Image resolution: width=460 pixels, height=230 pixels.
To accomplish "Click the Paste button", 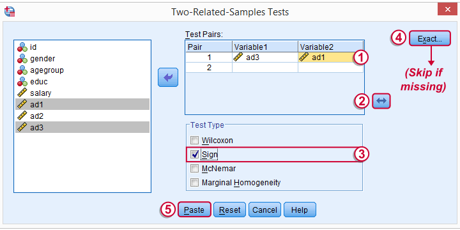I will tap(194, 210).
